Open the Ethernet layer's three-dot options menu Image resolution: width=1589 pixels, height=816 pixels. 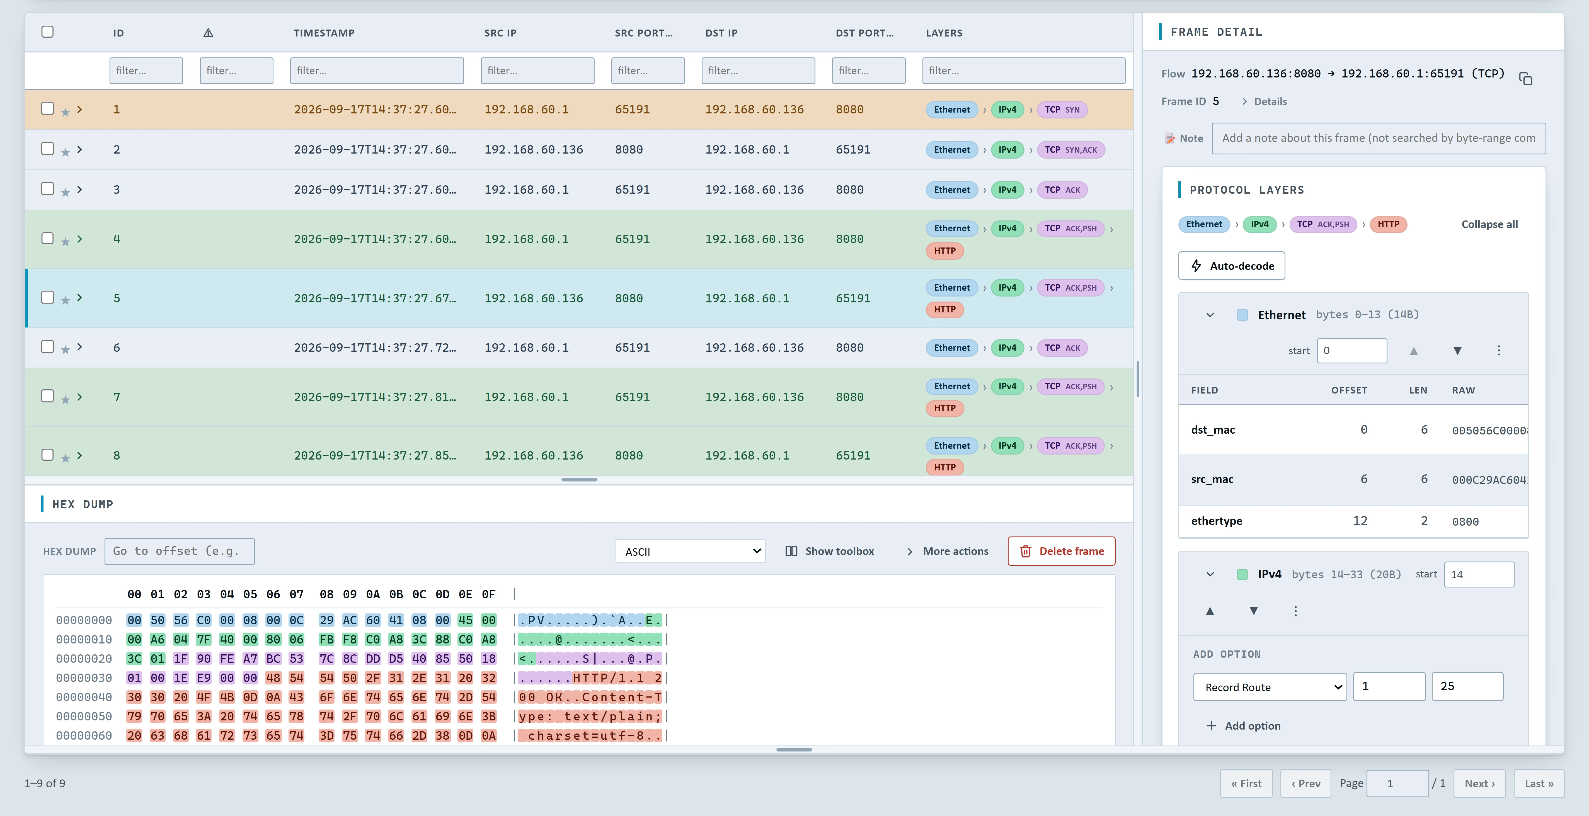click(1498, 351)
